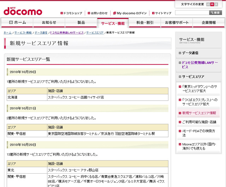Open ご利用可能な施設・店舗 link
Viewport: 226px width, 187px height.
[199, 122]
